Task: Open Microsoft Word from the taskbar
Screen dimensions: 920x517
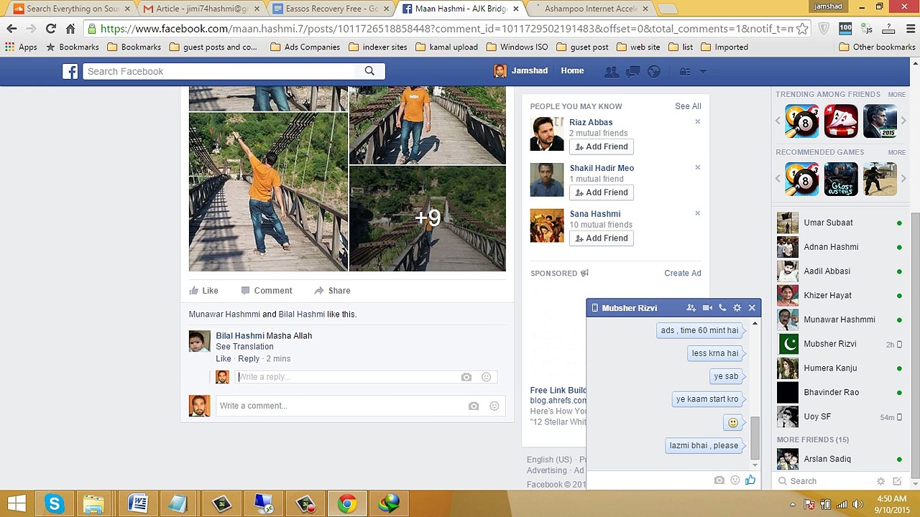Action: (x=137, y=503)
